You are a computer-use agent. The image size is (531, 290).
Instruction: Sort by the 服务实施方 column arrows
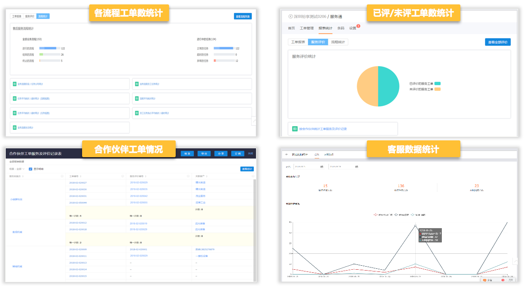pos(23,176)
